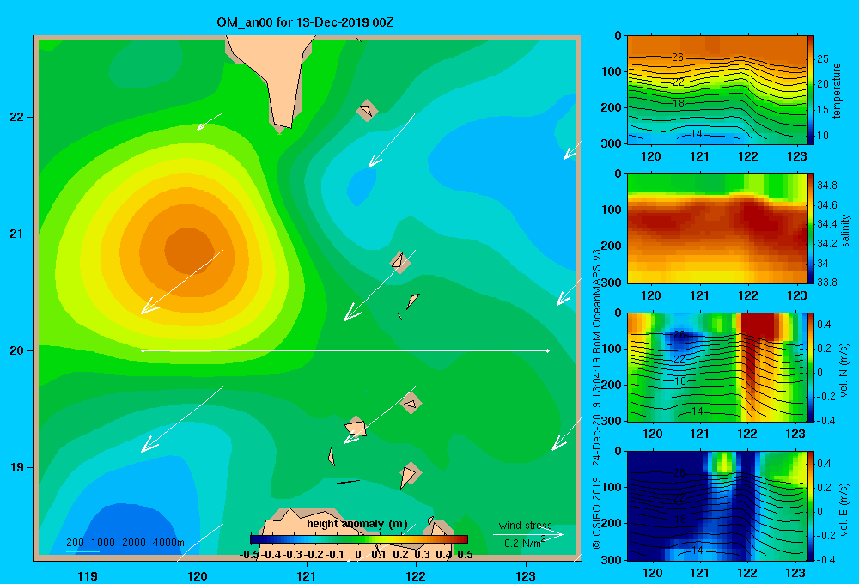This screenshot has height=584, width=859.
Task: Click the salinity color scale bar
Action: pyautogui.click(x=811, y=228)
